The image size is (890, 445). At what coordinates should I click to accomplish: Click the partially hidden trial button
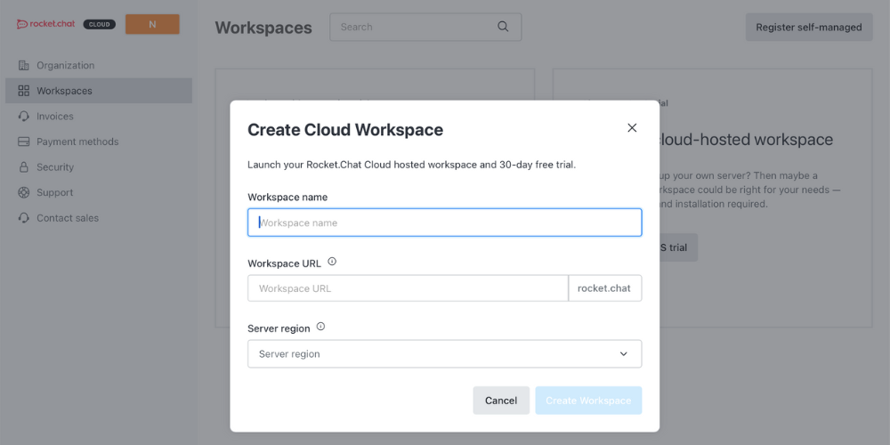coord(678,247)
